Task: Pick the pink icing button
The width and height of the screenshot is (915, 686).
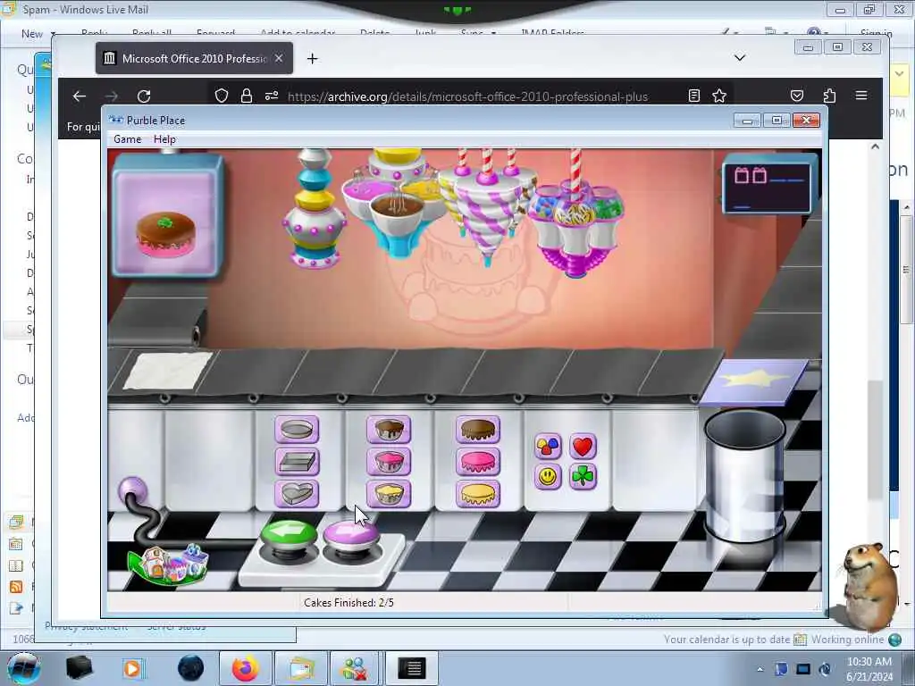Action: (478, 462)
